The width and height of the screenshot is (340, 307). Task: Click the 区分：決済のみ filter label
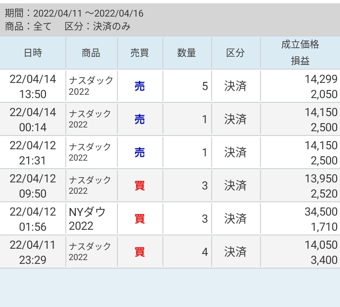(x=98, y=27)
